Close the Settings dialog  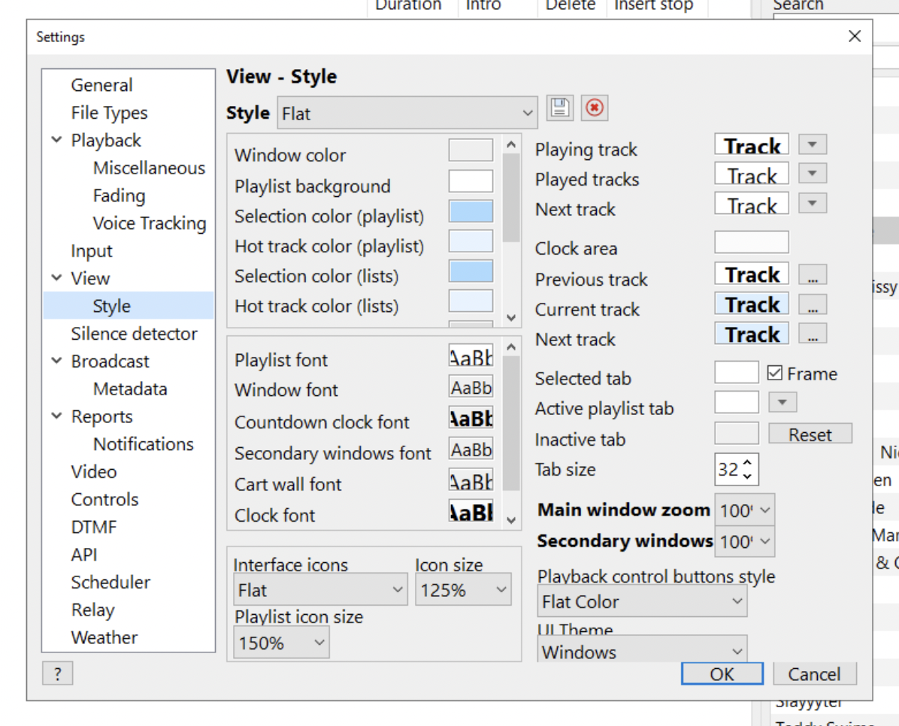point(855,36)
